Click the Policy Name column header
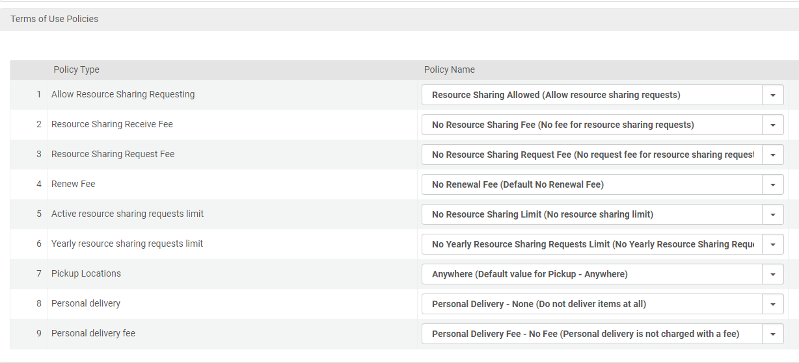799x363 pixels. [x=450, y=69]
